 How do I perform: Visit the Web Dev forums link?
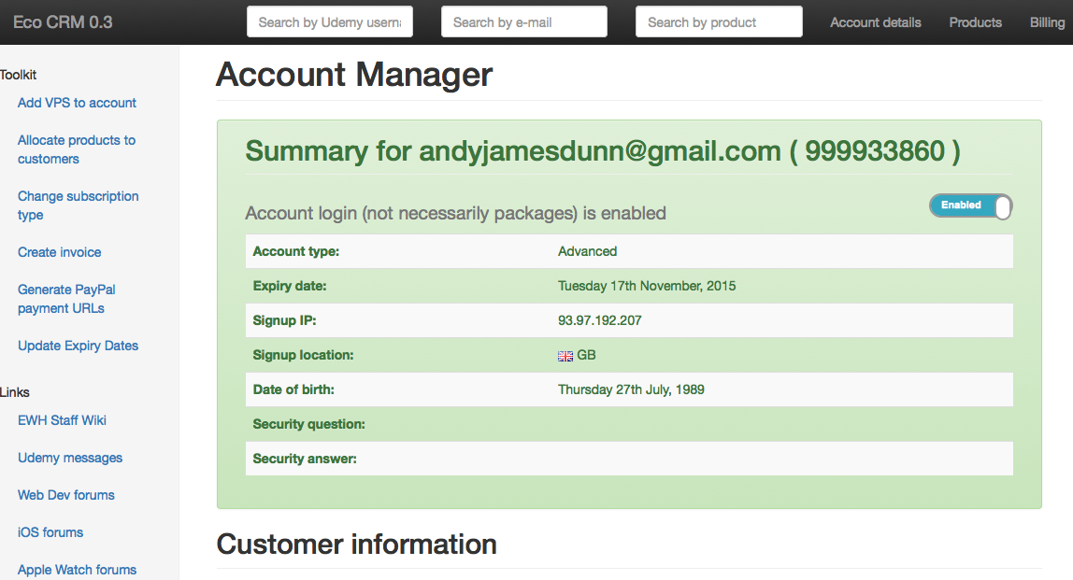66,495
